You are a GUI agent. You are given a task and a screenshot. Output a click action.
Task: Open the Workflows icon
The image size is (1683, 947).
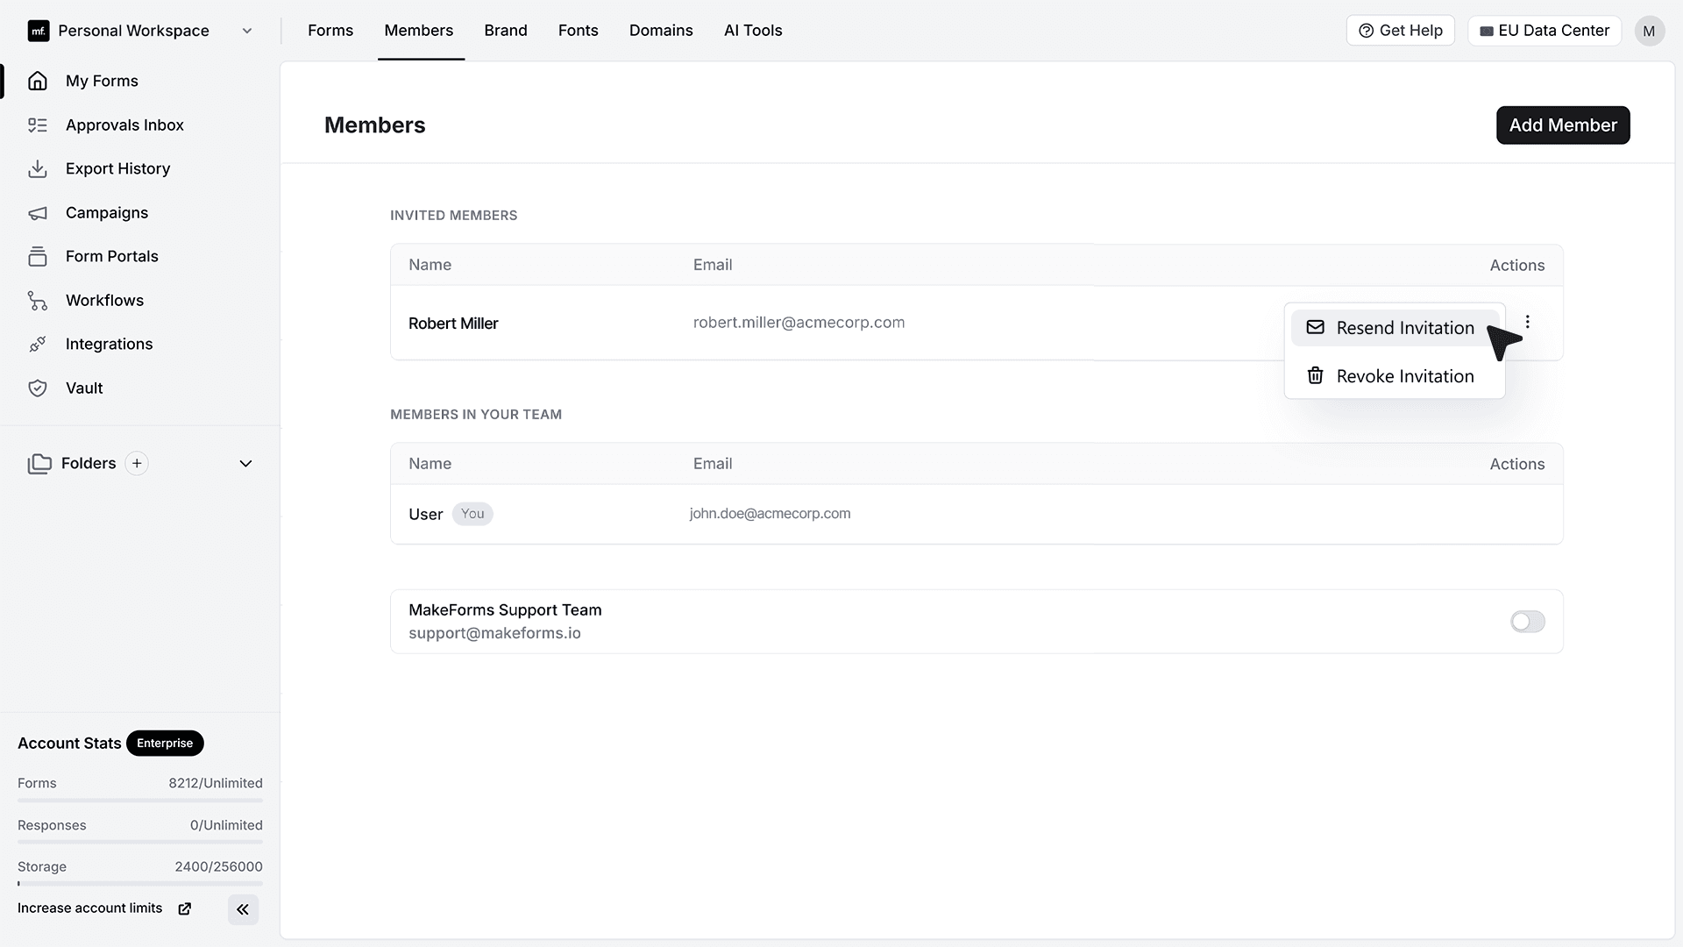point(38,301)
